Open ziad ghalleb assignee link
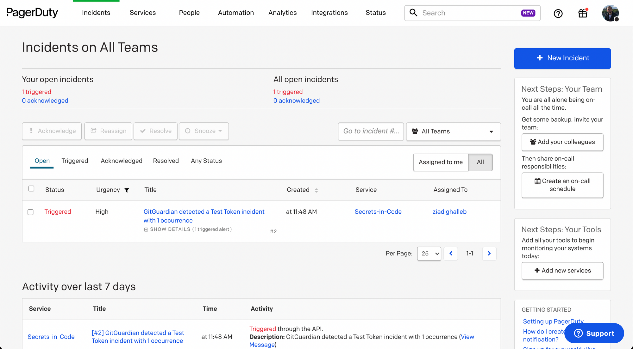The height and width of the screenshot is (349, 633). click(449, 212)
